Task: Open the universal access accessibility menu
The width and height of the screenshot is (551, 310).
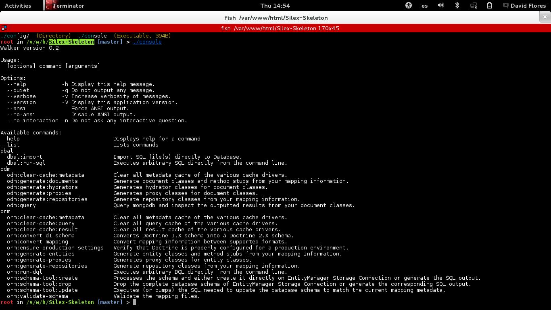Action: pos(409,6)
